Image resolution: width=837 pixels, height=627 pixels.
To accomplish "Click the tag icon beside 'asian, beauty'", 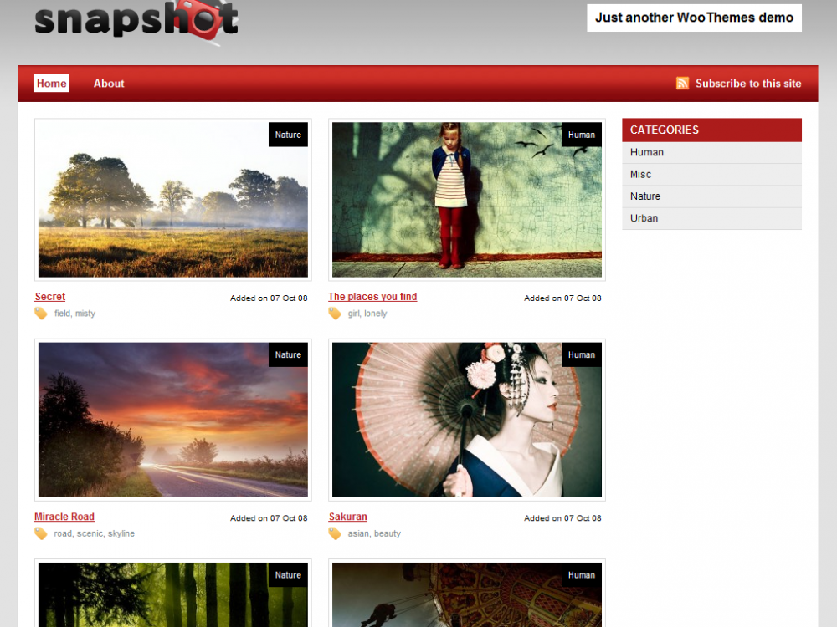I will click(x=335, y=533).
